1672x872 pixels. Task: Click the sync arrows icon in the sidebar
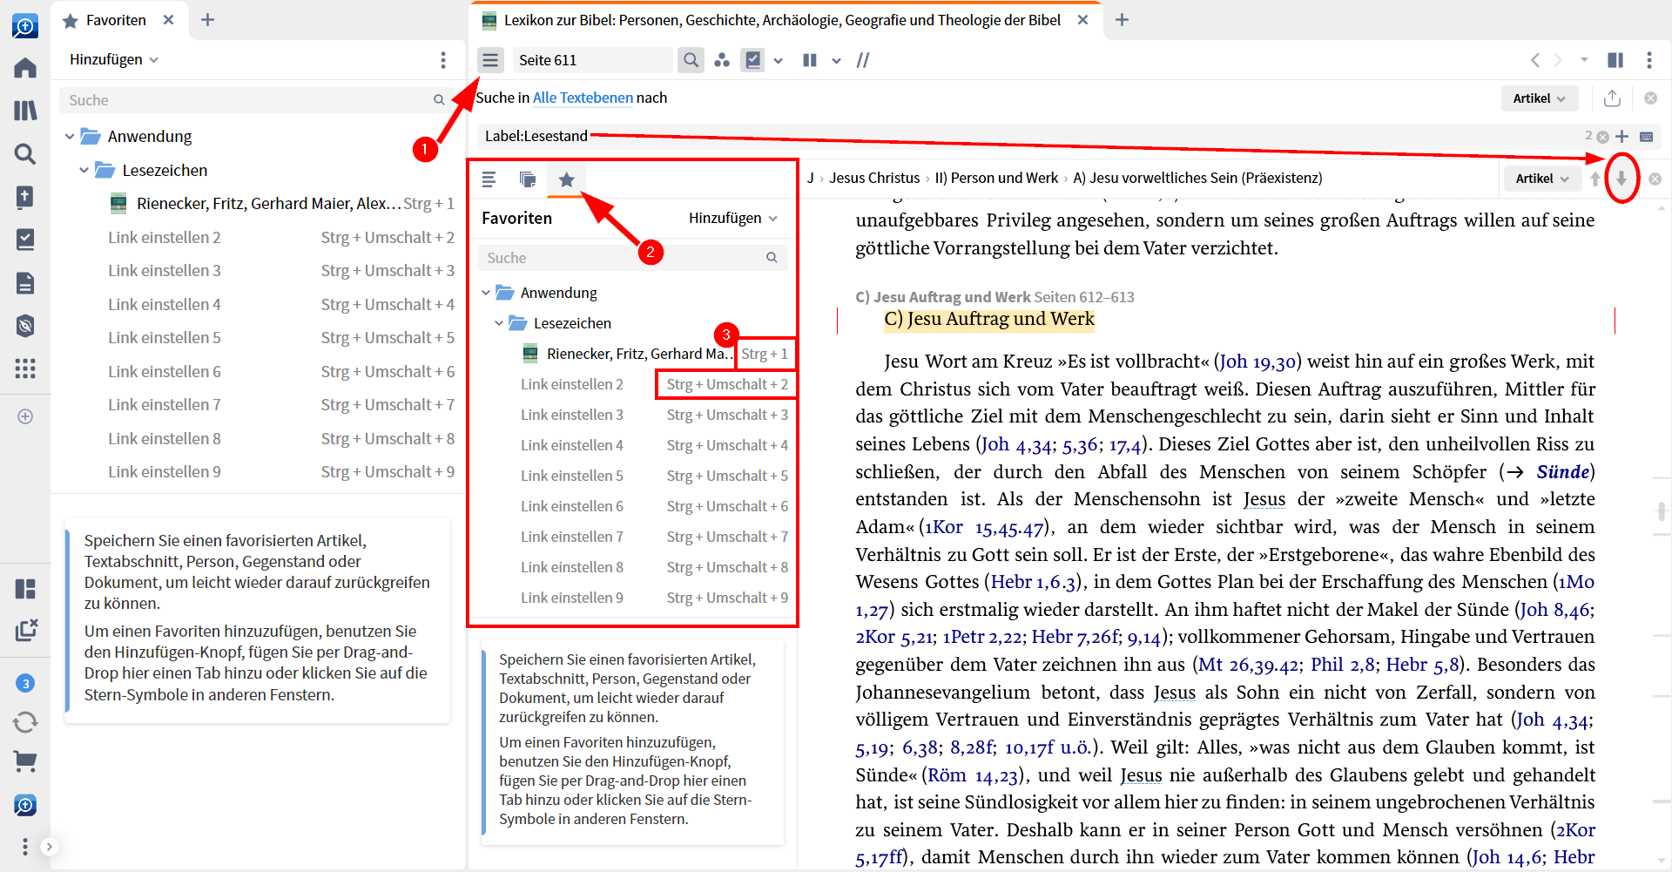click(25, 722)
